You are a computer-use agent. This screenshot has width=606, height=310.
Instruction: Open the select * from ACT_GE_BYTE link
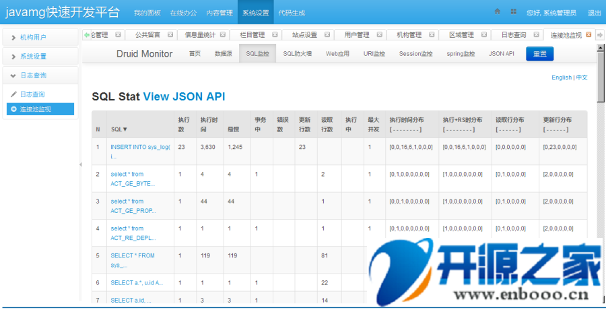click(x=133, y=179)
